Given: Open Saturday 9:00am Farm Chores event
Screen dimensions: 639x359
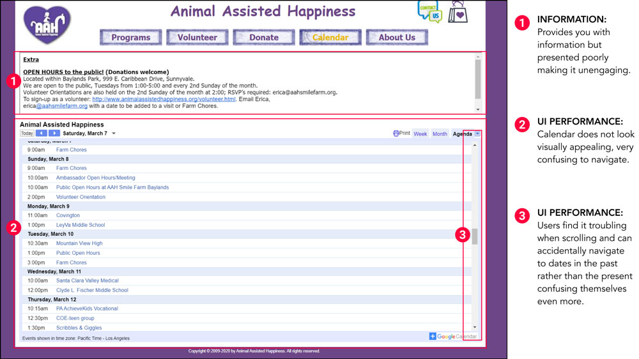Looking at the screenshot, I should [x=72, y=149].
